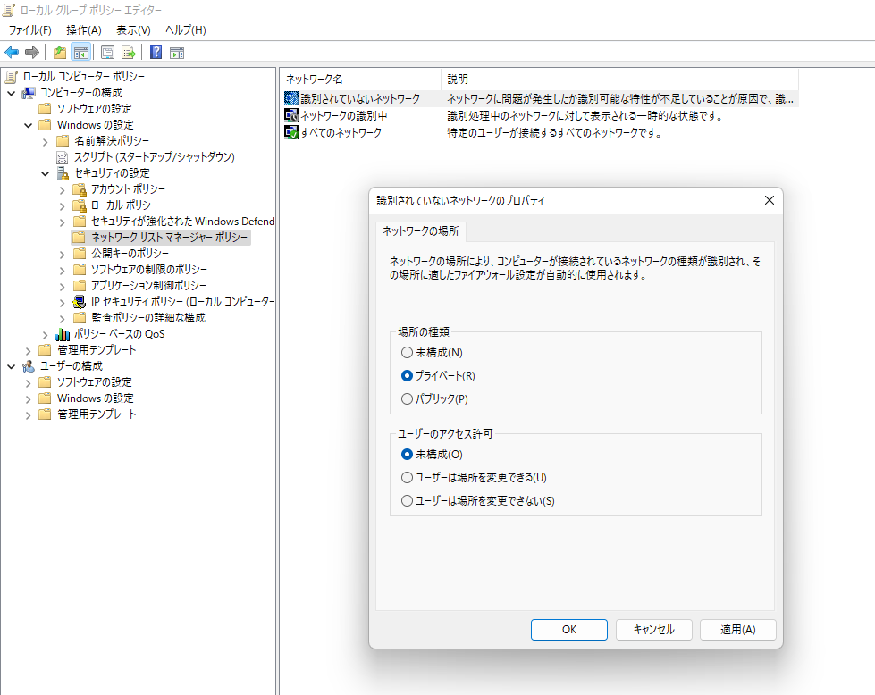Click the ソフトウェアの制限のポリシー folder icon
Screen dimensions: 875x695
pos(80,270)
